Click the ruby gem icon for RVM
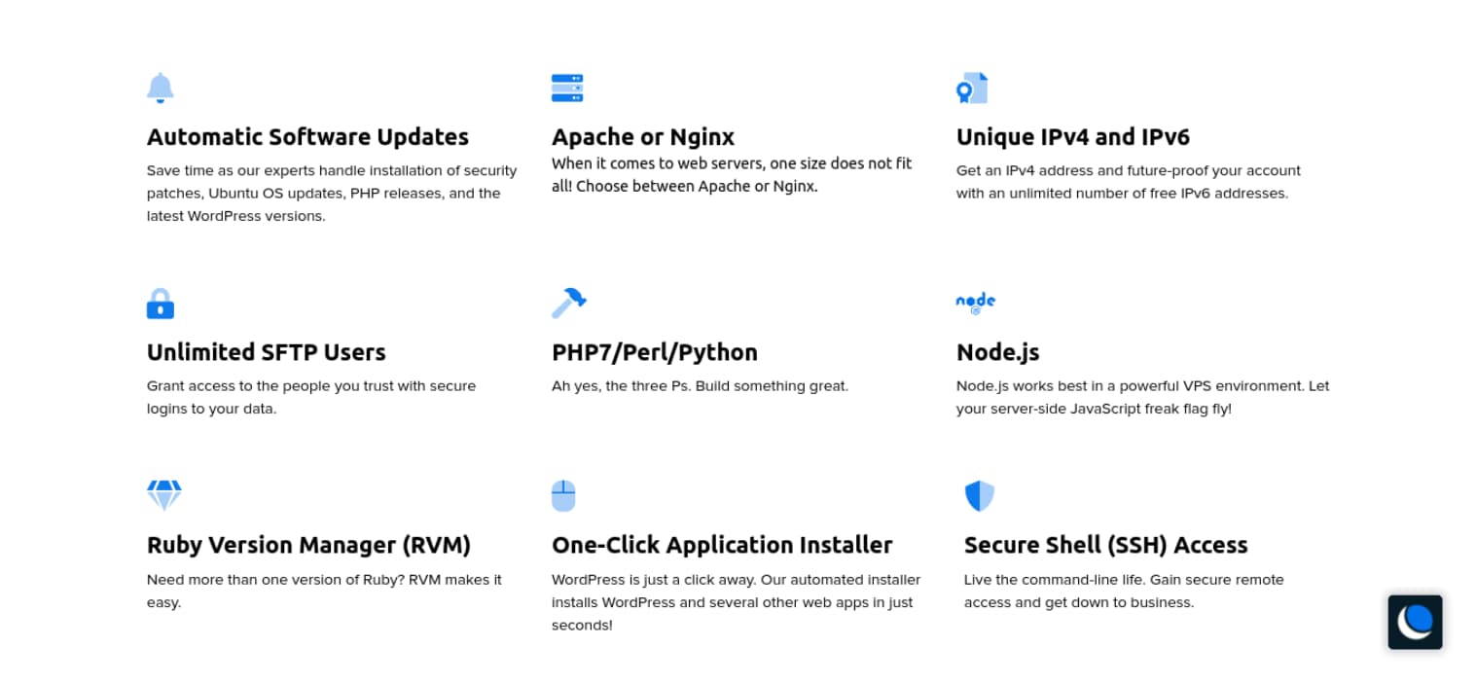The height and width of the screenshot is (683, 1476). click(163, 494)
